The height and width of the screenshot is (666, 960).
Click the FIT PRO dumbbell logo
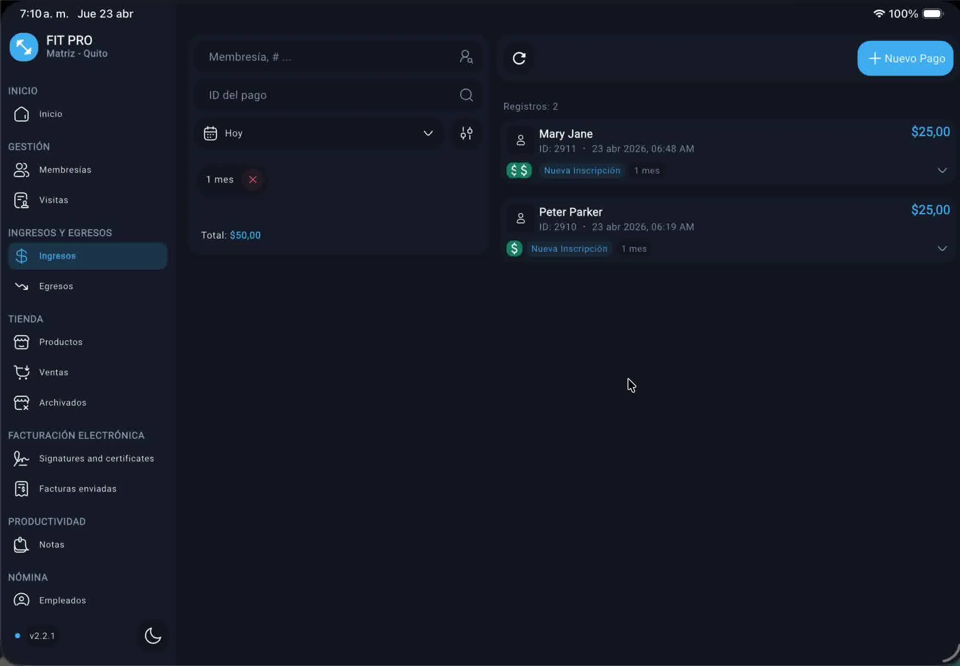coord(24,47)
